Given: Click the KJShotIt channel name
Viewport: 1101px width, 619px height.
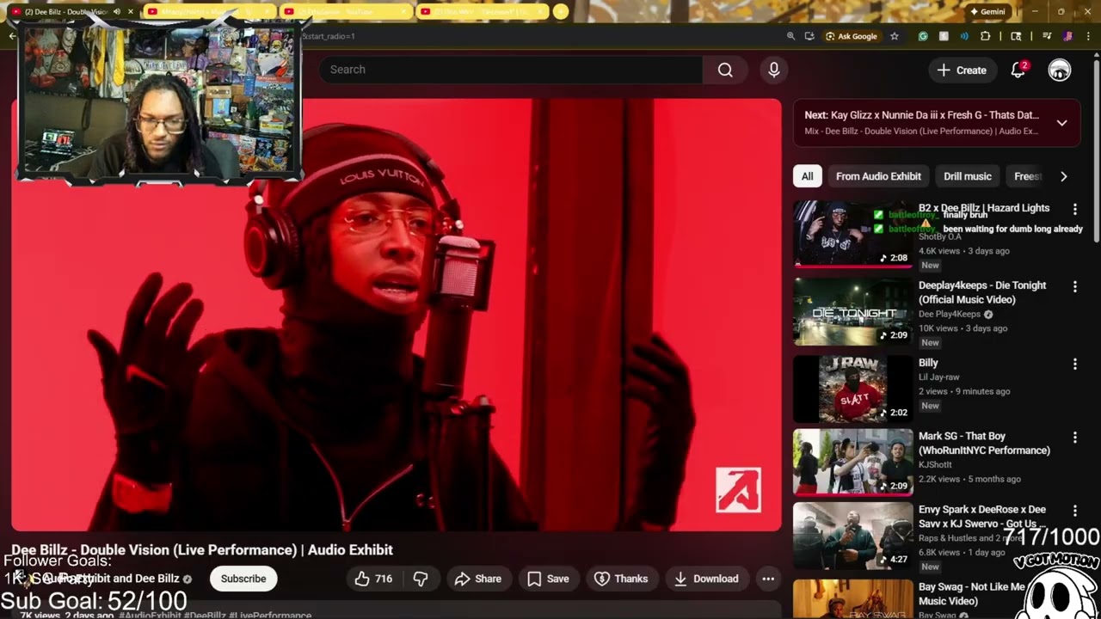Looking at the screenshot, I should pos(935,464).
